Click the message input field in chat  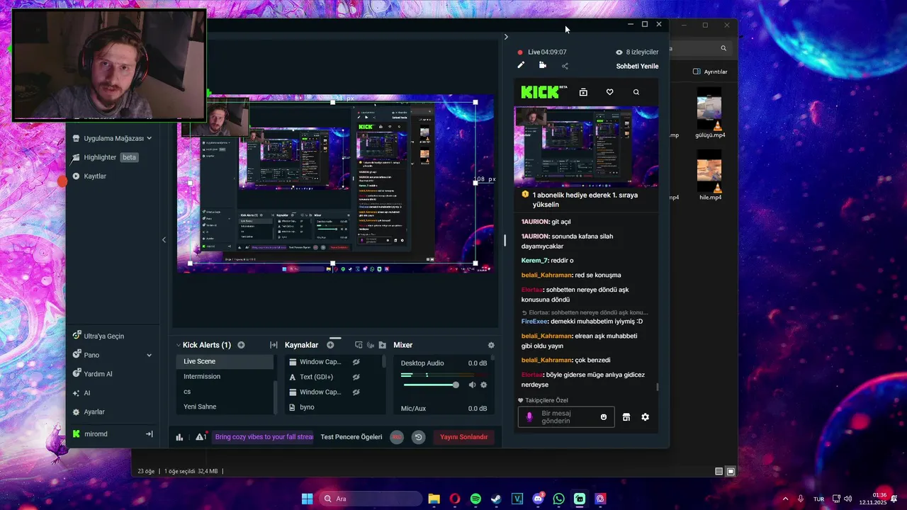567,417
